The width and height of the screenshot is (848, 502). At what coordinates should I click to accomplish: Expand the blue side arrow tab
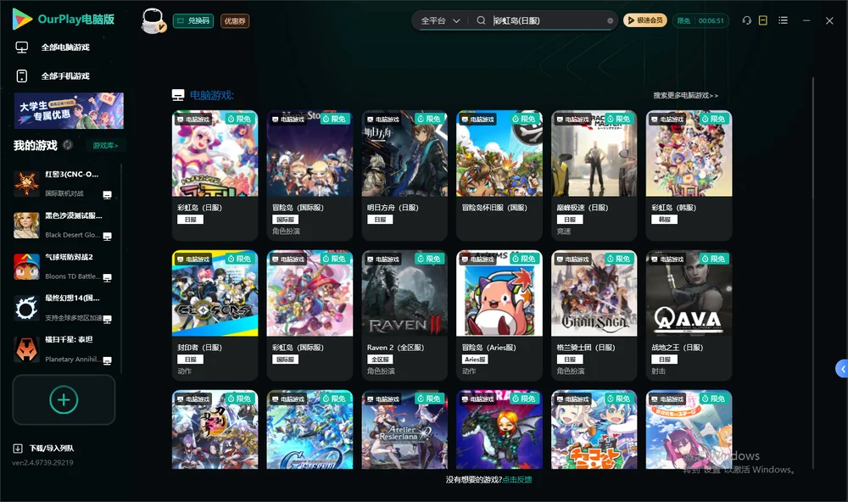tap(842, 369)
